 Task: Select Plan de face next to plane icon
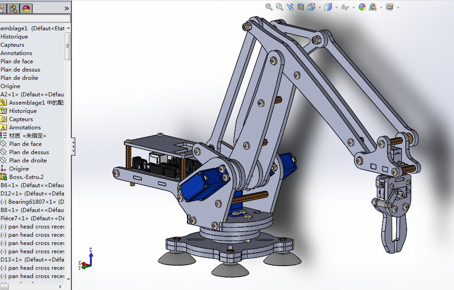pyautogui.click(x=26, y=144)
